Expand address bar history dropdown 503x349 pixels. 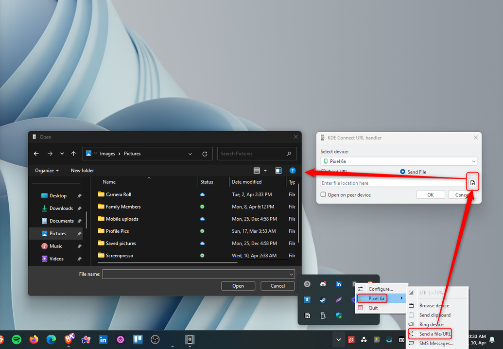point(190,154)
